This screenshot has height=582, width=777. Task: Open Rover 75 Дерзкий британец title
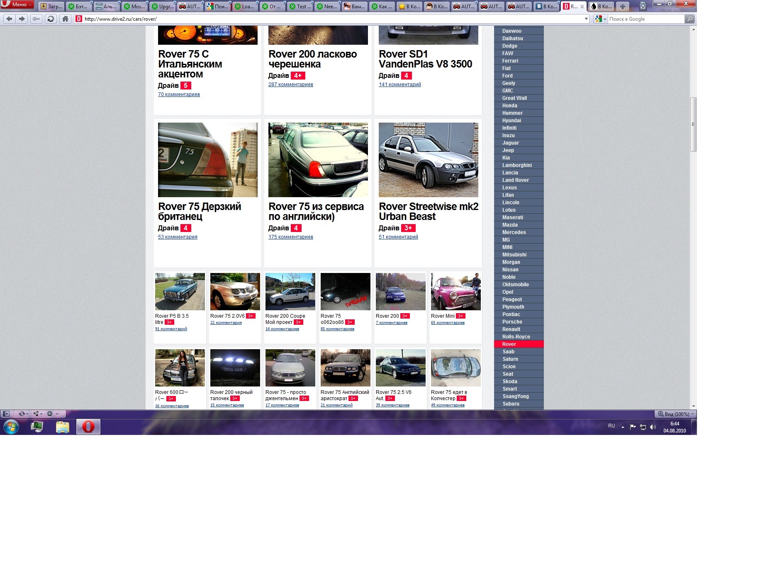pos(200,211)
